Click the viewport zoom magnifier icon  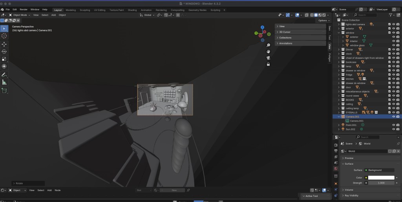click(268, 45)
